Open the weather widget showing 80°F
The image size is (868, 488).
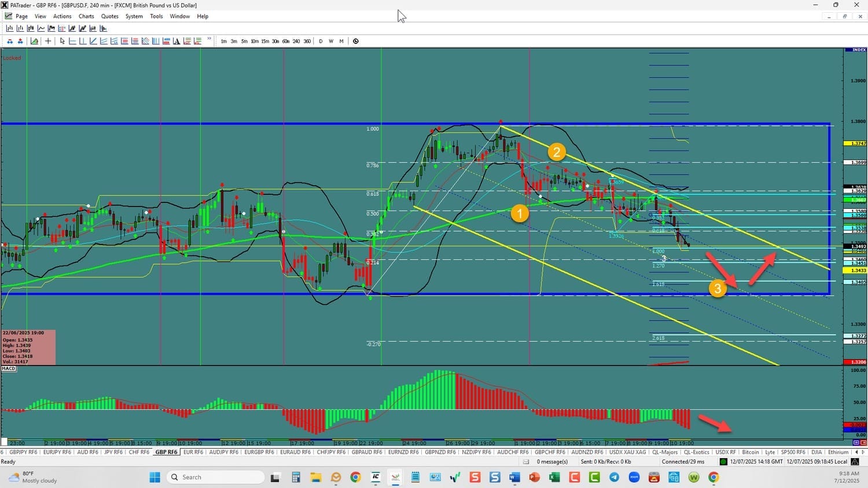point(32,477)
